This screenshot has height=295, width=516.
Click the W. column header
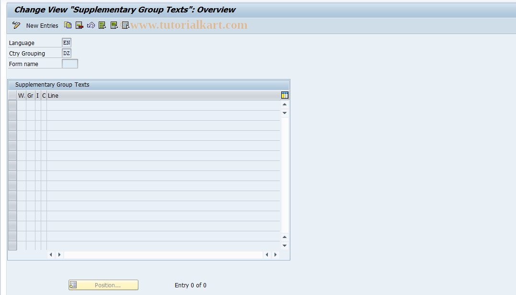click(22, 96)
